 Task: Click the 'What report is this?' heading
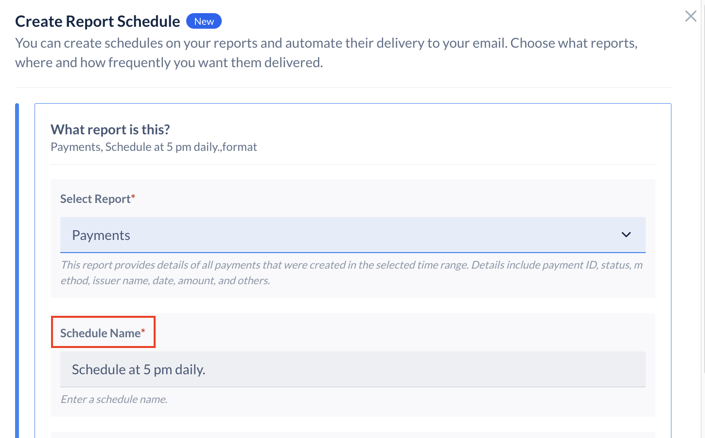coord(110,129)
